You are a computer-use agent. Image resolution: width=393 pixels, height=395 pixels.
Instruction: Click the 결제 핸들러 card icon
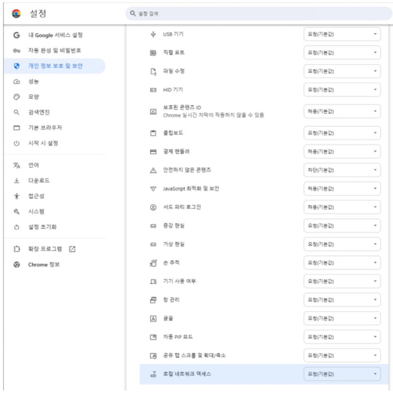(153, 152)
